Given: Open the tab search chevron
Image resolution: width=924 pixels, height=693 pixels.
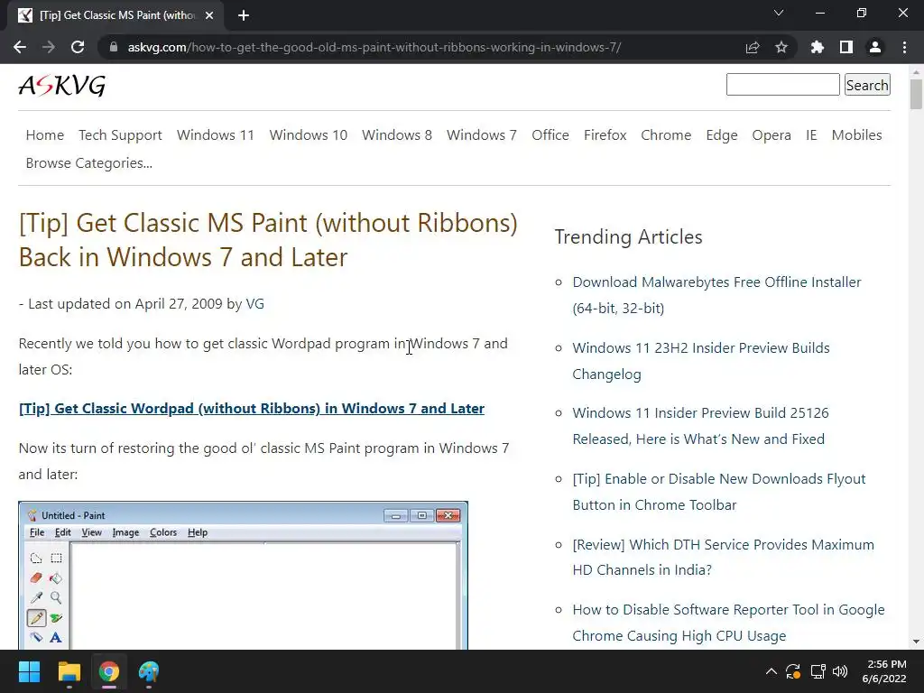Looking at the screenshot, I should pyautogui.click(x=779, y=13).
